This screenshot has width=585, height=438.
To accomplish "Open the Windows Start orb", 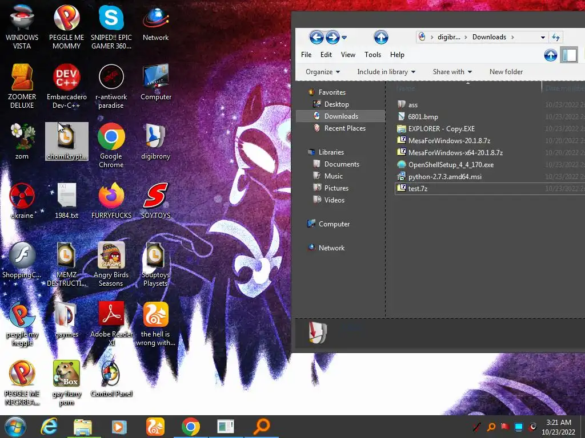I will point(15,427).
